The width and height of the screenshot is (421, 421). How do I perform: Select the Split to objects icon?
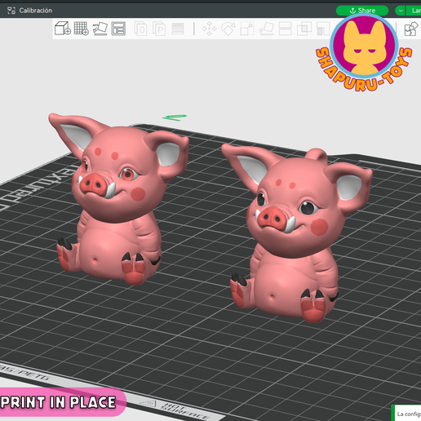coord(140,29)
